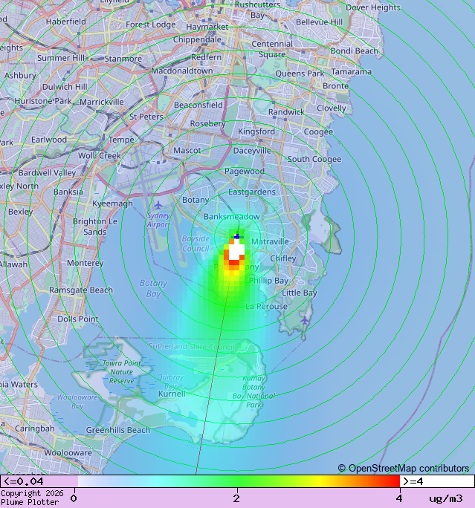The image size is (475, 508).
Task: Click the Kamay Botany Bay National Park label
Action: [253, 391]
